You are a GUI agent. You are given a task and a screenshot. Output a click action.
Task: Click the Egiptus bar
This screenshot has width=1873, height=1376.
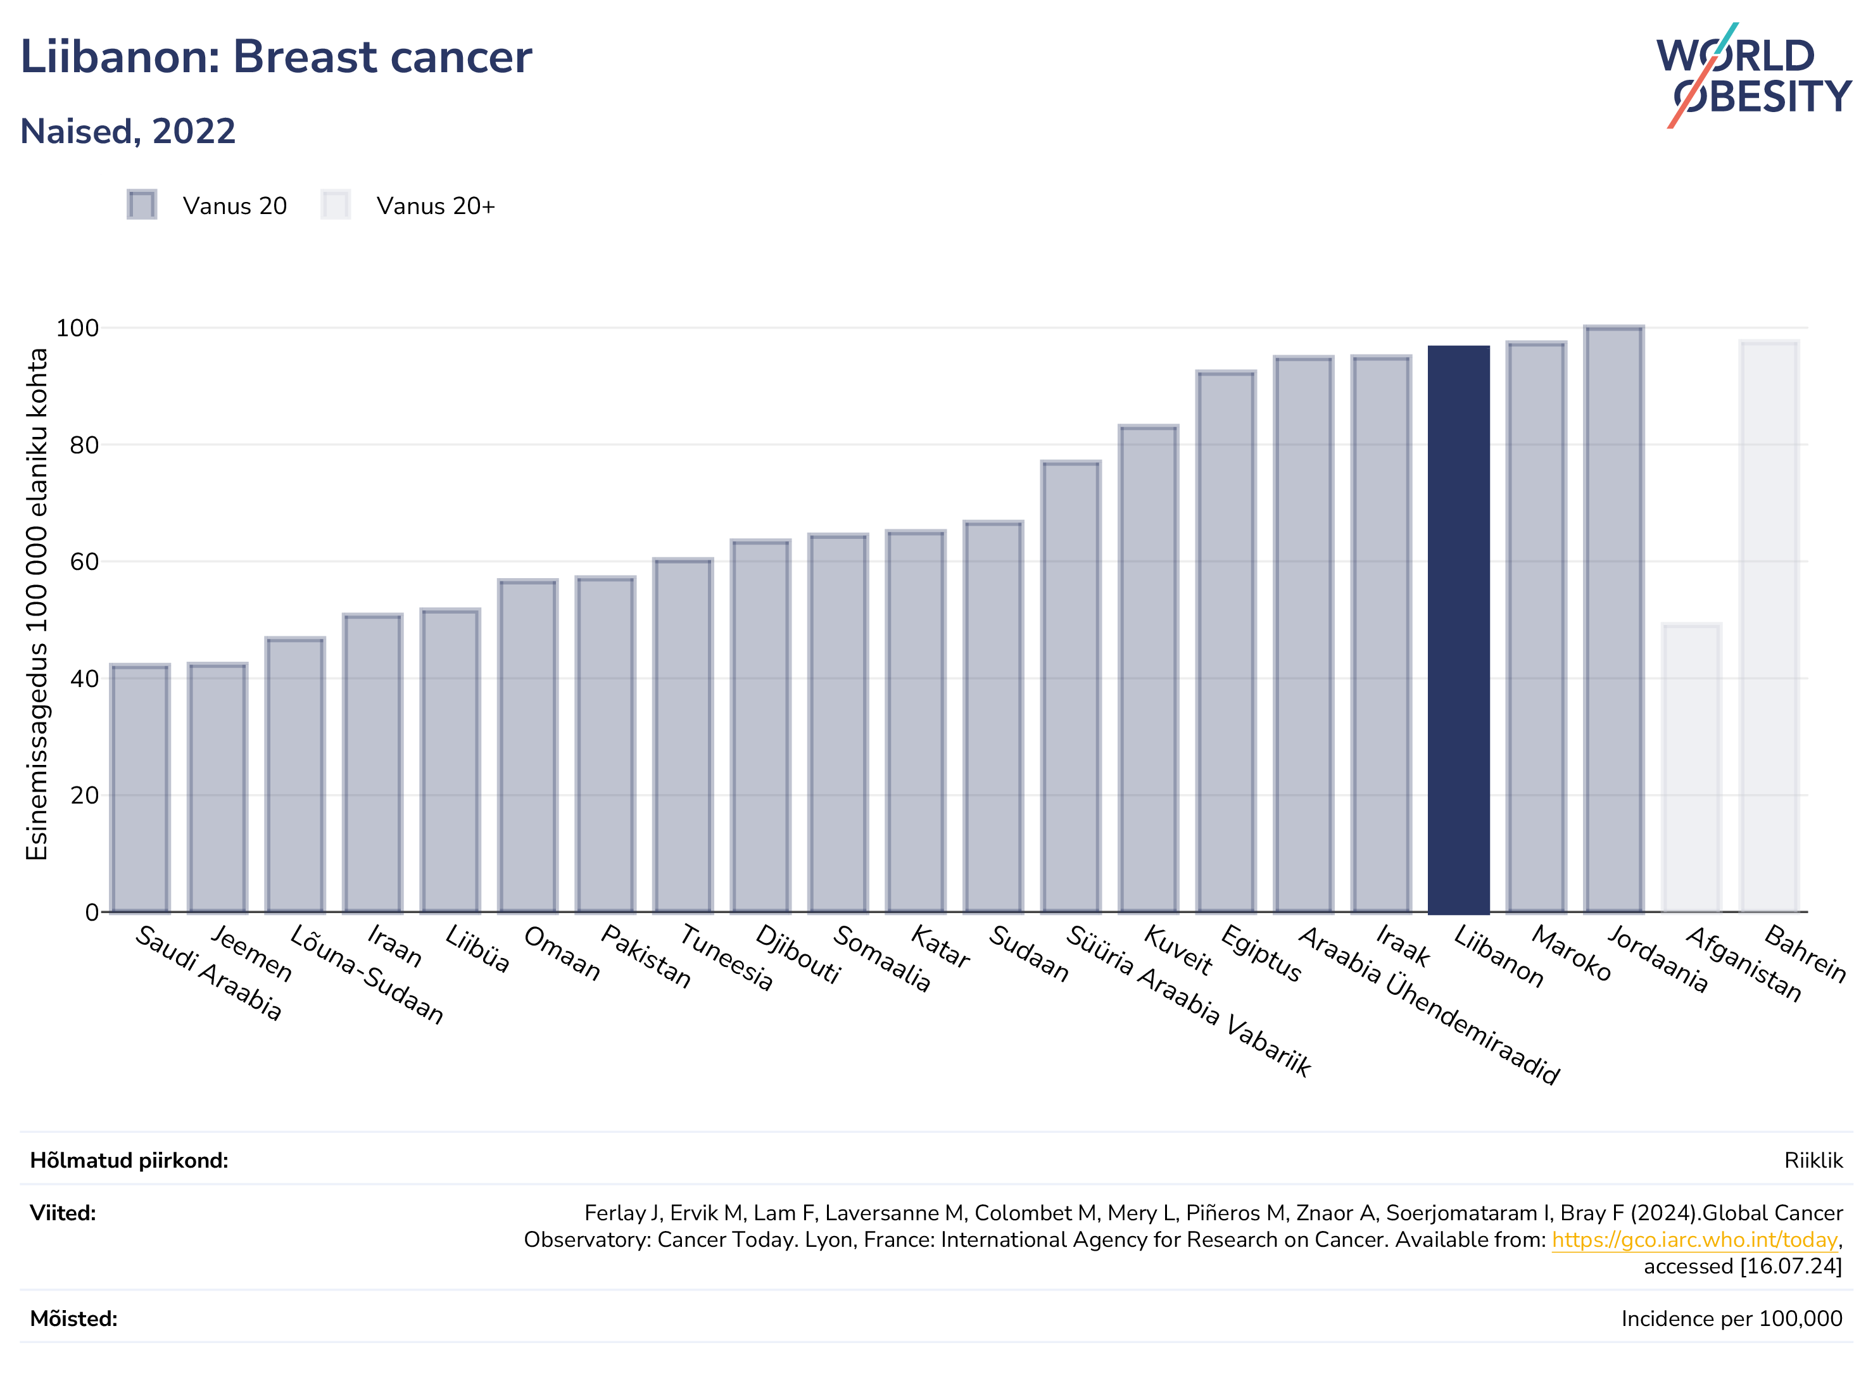[x=1226, y=641]
